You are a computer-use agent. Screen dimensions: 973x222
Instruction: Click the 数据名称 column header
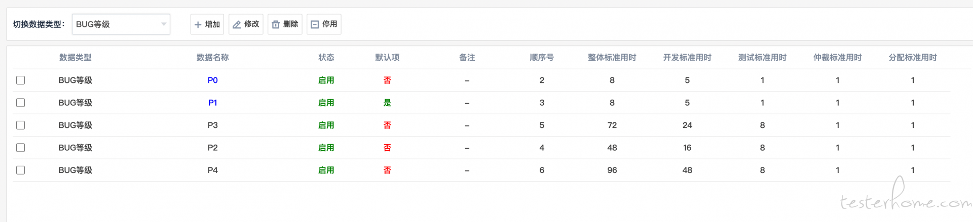(213, 58)
